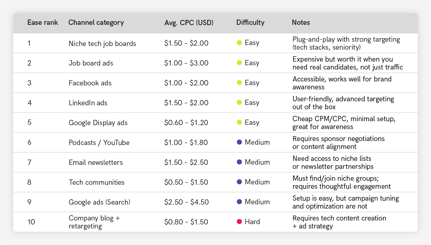431x245 pixels.
Task: Click ease rank number 6
Action: (29, 142)
